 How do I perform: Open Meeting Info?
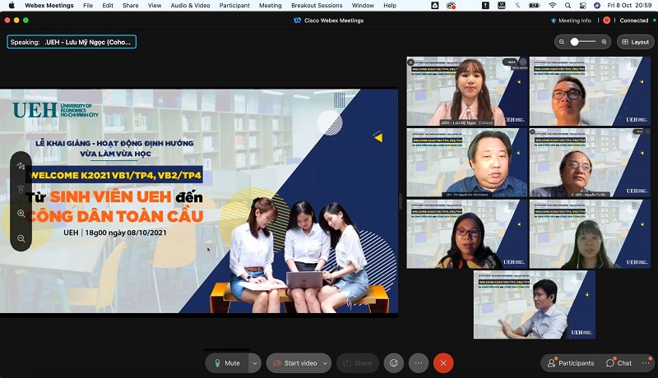pyautogui.click(x=571, y=20)
